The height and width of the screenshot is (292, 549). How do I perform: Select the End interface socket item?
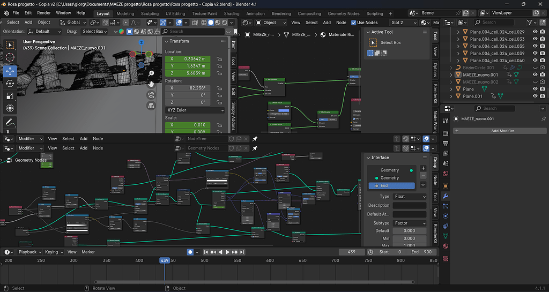[x=391, y=186]
